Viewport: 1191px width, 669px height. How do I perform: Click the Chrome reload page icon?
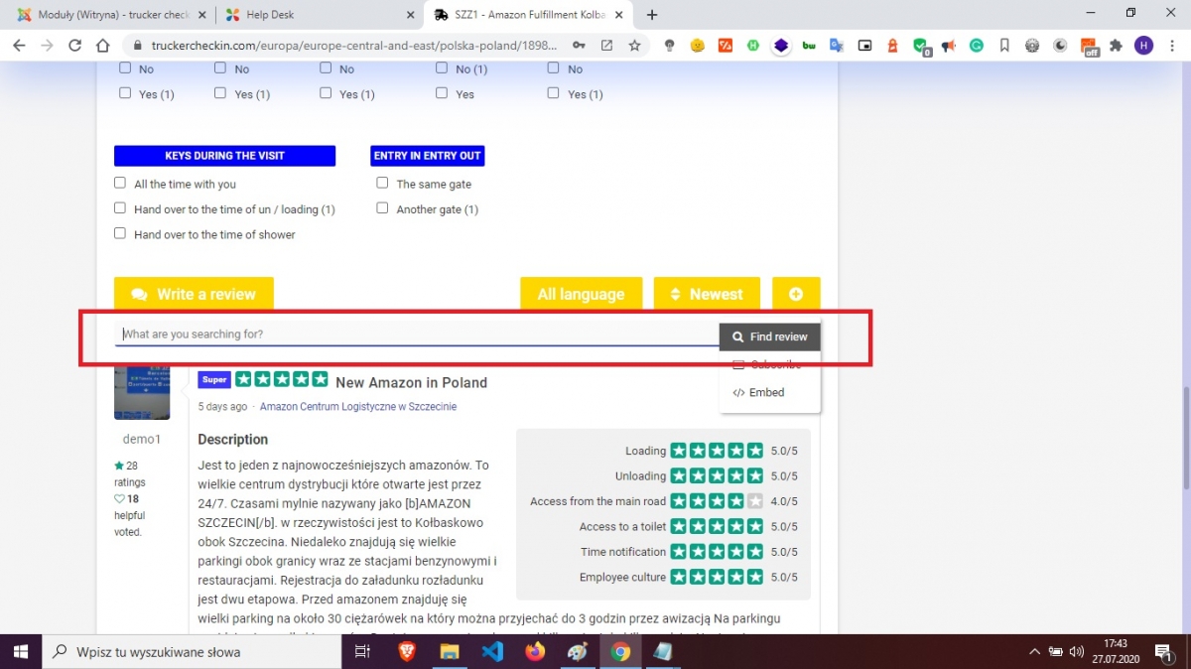74,46
